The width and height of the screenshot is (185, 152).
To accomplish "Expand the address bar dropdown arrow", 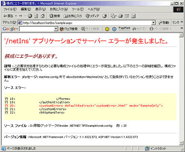I will [x=154, y=23].
